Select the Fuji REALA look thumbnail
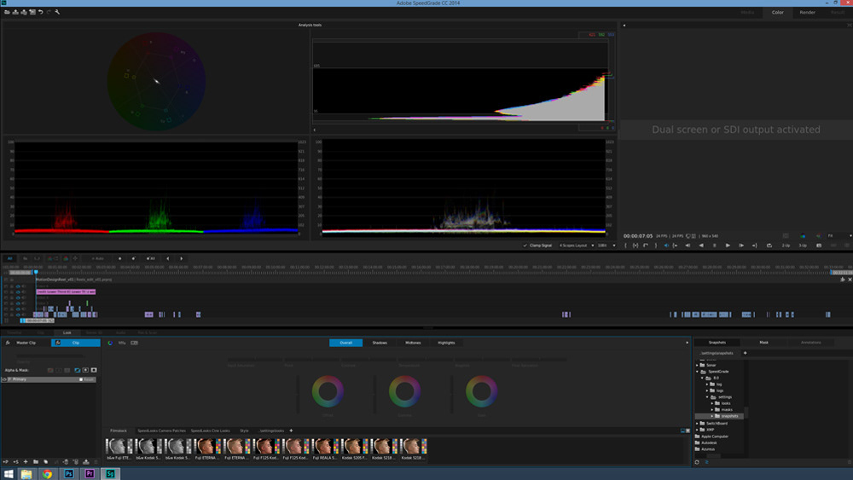853x480 pixels. pos(324,449)
